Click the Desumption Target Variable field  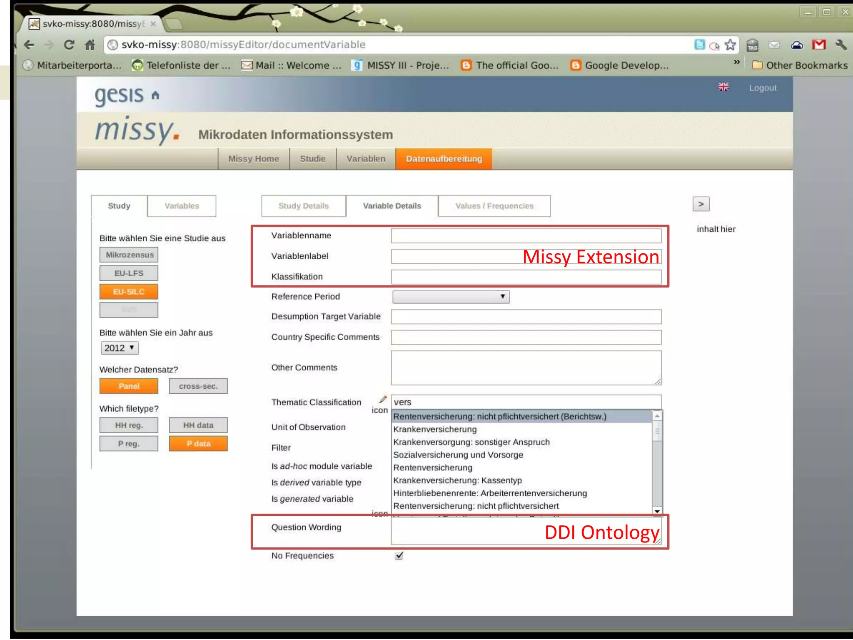tap(526, 317)
